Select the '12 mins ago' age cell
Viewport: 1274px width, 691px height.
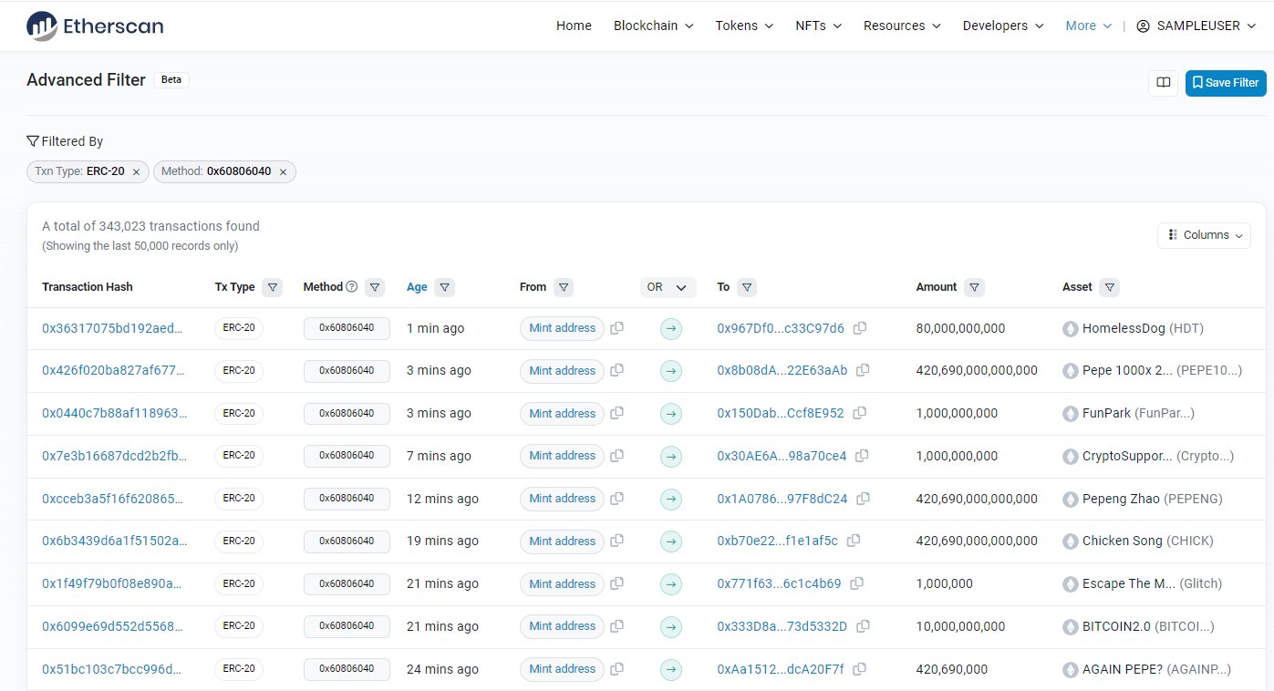(442, 499)
